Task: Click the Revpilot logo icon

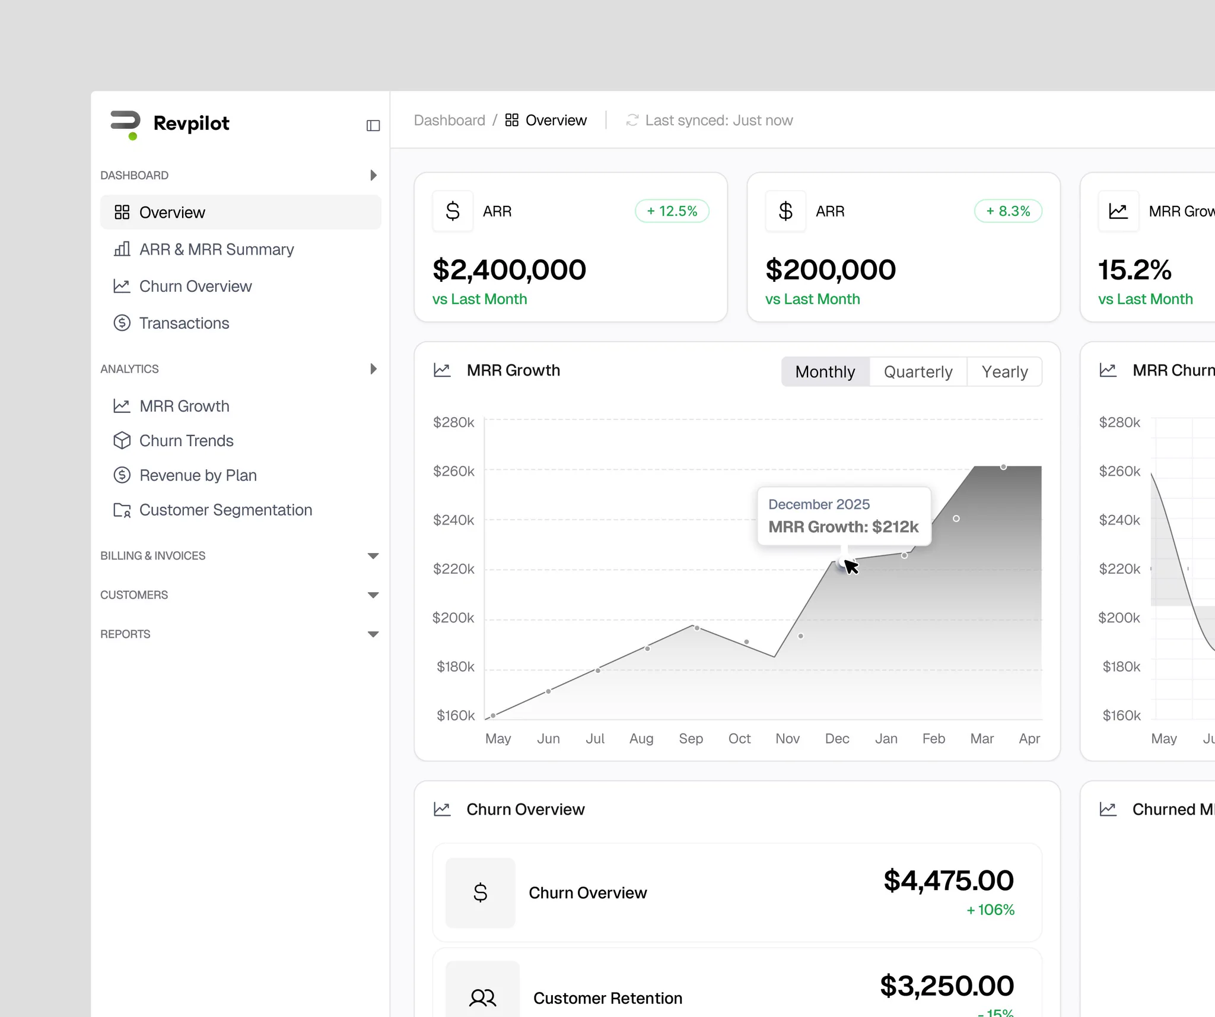Action: click(125, 125)
